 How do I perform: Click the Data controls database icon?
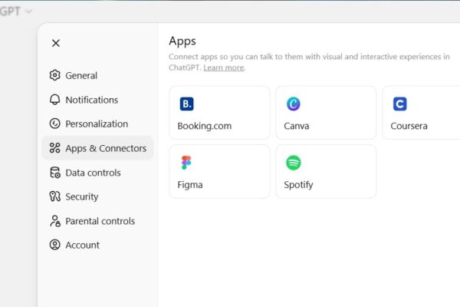[54, 173]
